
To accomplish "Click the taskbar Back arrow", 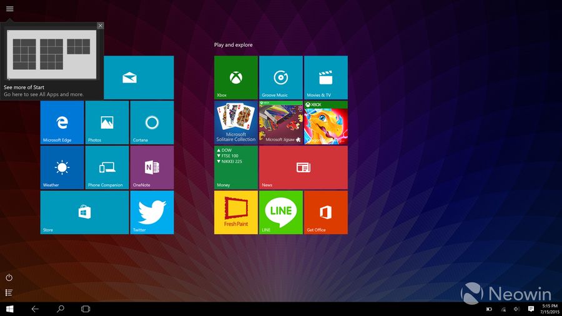I will point(35,309).
